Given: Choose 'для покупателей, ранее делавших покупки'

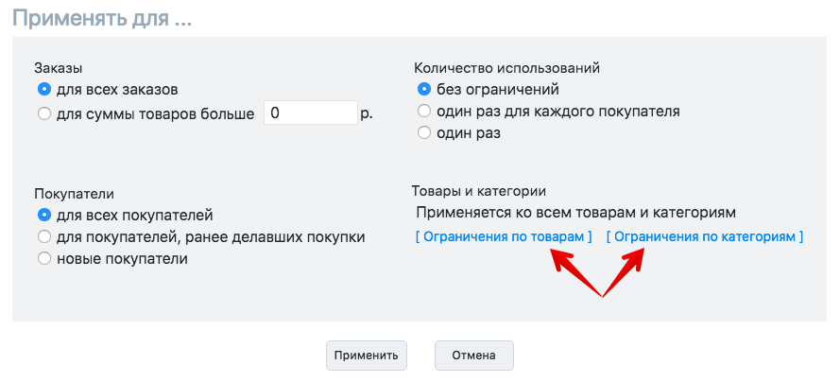Looking at the screenshot, I should (44, 236).
